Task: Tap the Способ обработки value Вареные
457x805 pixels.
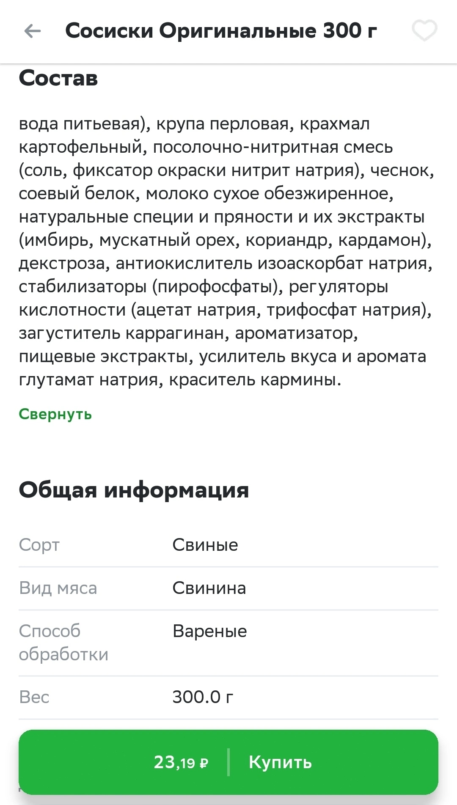Action: (x=210, y=631)
